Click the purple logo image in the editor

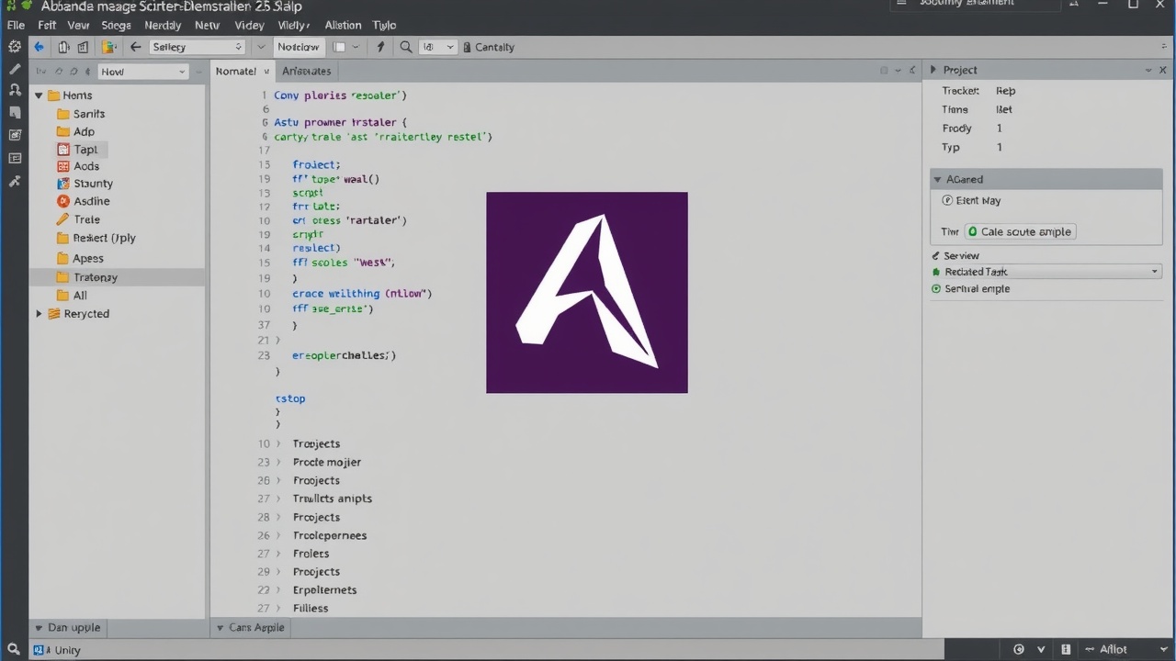(x=587, y=292)
